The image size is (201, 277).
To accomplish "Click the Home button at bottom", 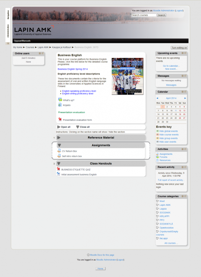I will pyautogui.click(x=100, y=269).
